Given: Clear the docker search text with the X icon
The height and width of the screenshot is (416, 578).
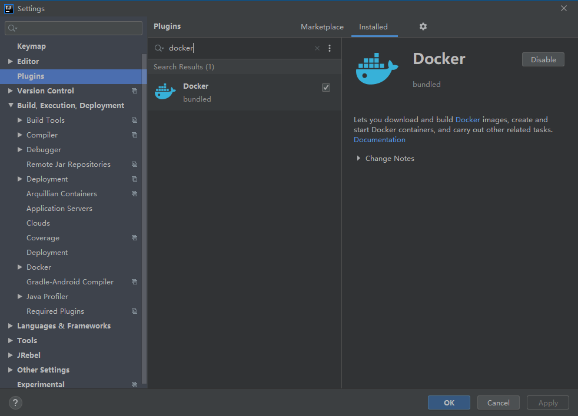Looking at the screenshot, I should click(317, 48).
